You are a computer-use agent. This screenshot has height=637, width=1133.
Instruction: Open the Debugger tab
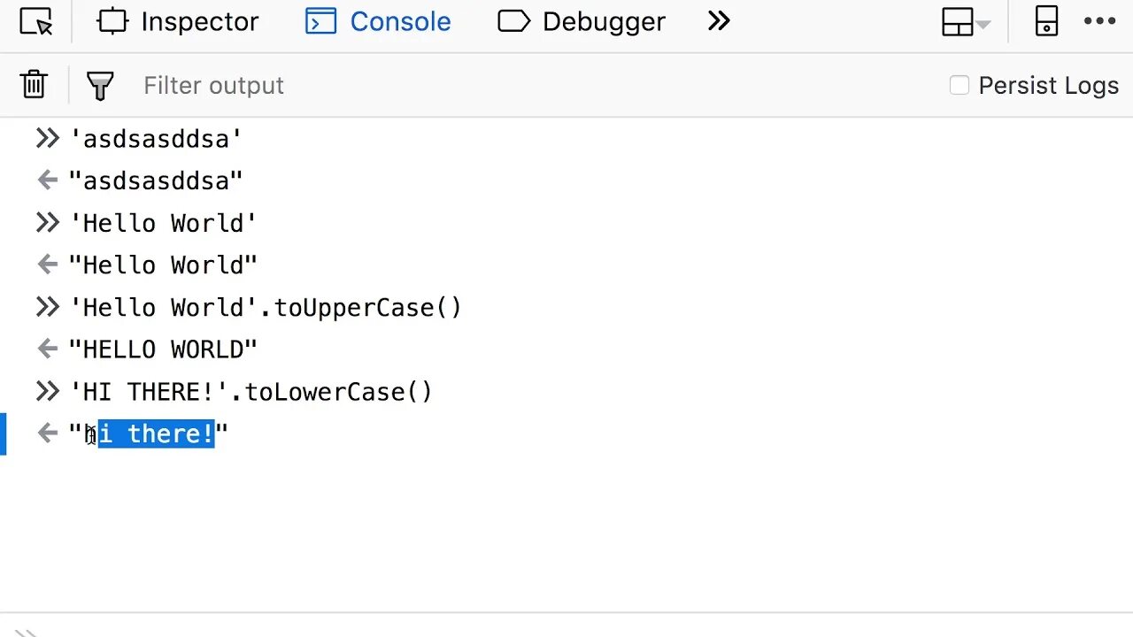tap(582, 22)
